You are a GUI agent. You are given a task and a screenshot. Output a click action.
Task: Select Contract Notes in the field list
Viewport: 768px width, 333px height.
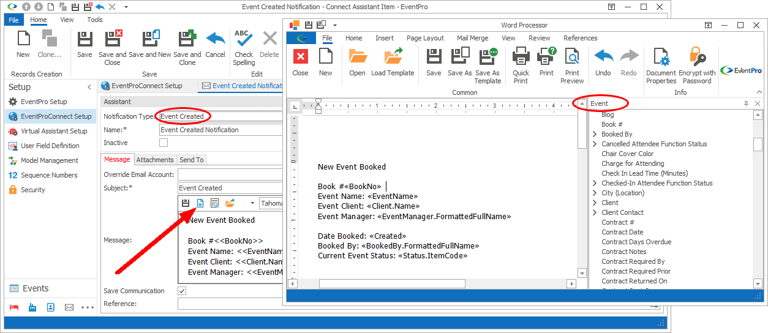pyautogui.click(x=624, y=252)
